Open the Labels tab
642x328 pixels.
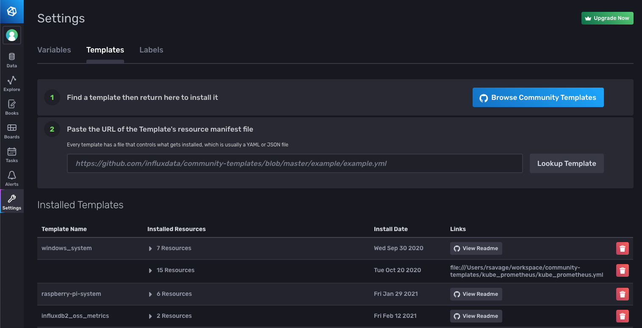coord(151,50)
